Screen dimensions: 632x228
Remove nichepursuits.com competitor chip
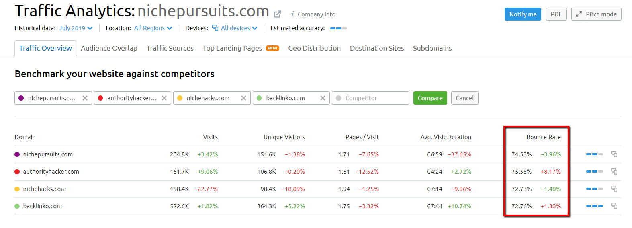click(85, 98)
